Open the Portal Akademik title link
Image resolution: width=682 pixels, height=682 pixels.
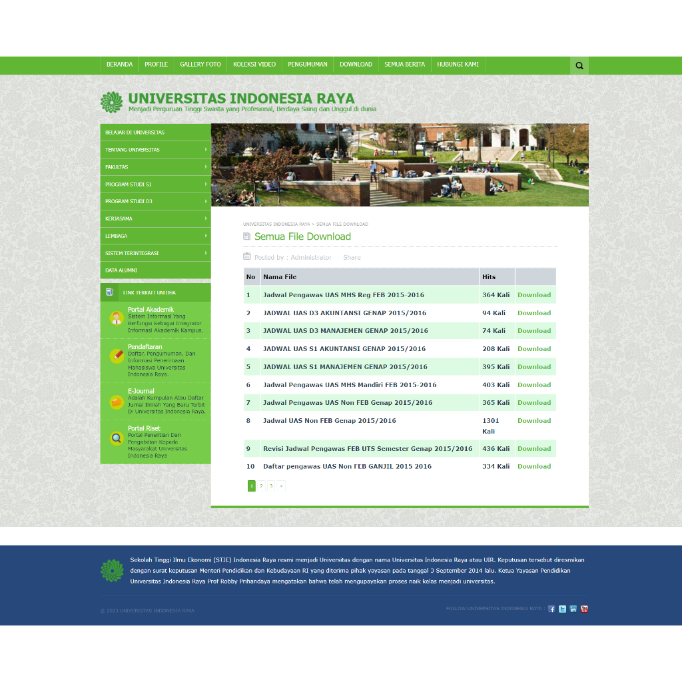point(151,309)
